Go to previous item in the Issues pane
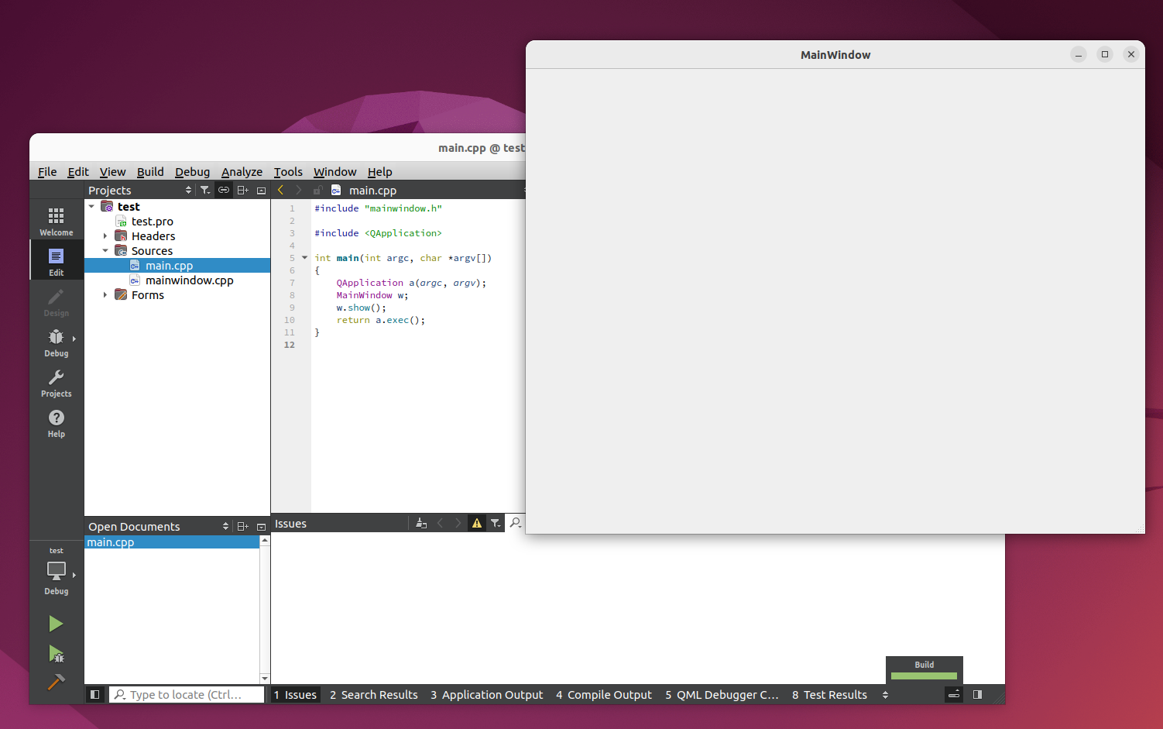 coord(440,523)
